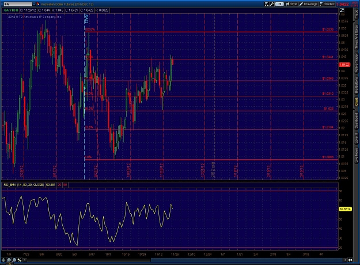Click the 11/26 date on time axis
This screenshot has width=360, height=265.
[x=175, y=254]
